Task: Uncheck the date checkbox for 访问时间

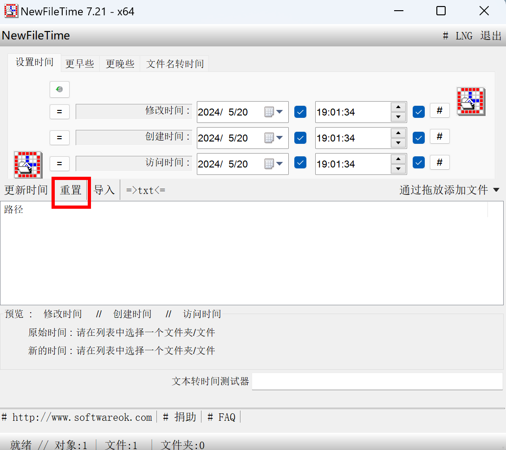Action: coord(300,164)
